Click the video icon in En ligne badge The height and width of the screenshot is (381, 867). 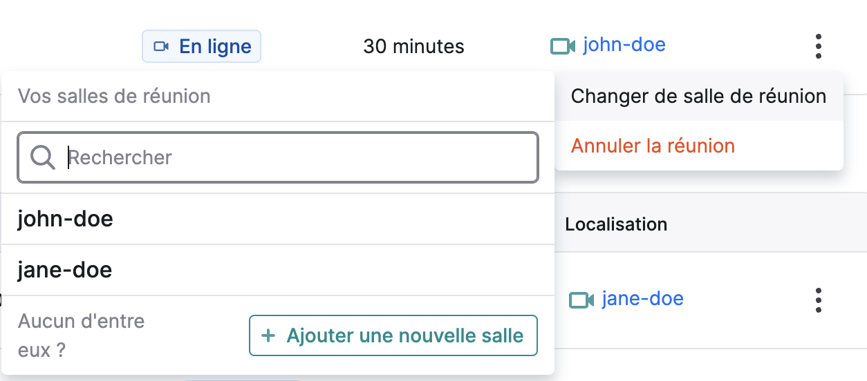[161, 46]
